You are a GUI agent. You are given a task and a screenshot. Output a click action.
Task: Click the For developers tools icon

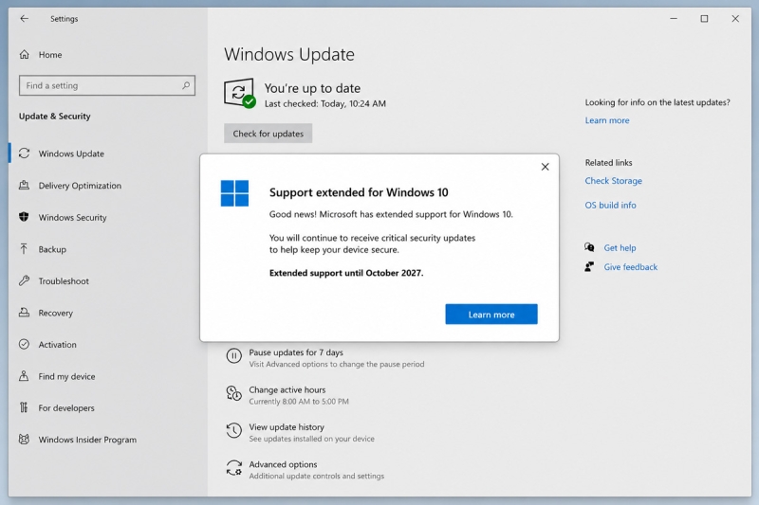25,407
